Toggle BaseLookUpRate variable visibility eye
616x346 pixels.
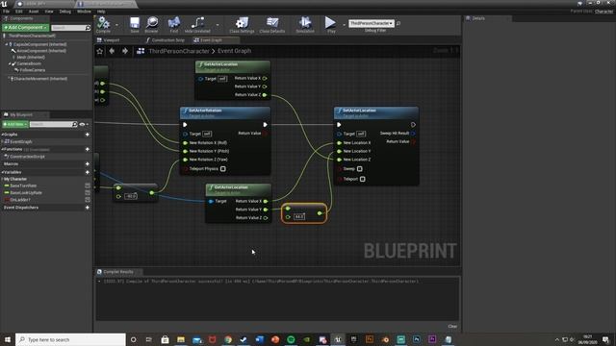click(88, 192)
